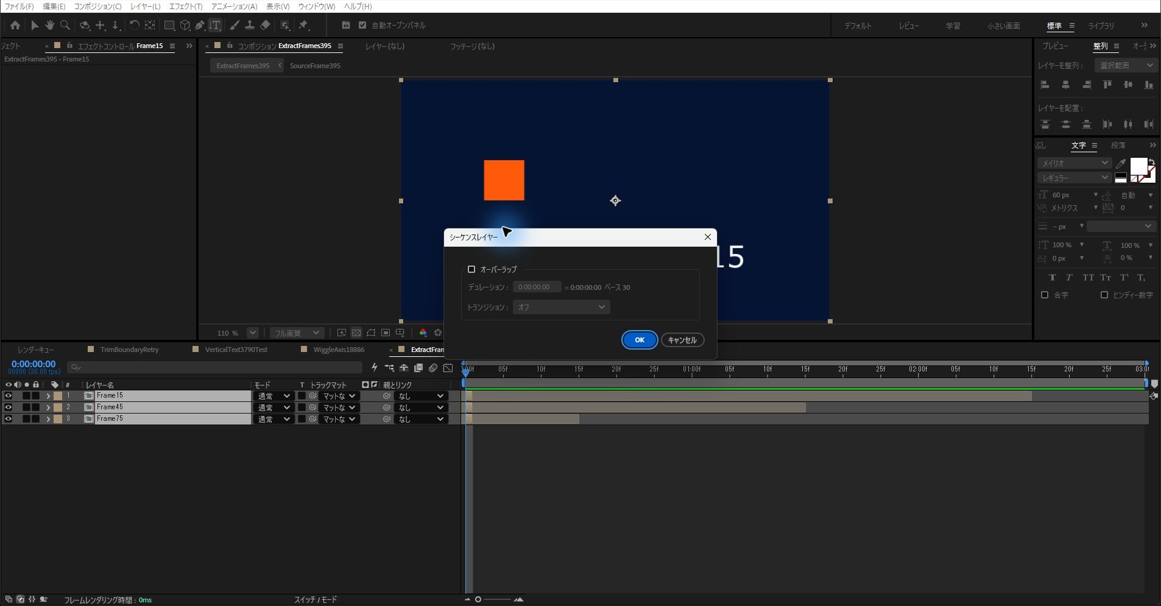The image size is (1161, 606).
Task: Select the Rotation tool
Action: [134, 25]
